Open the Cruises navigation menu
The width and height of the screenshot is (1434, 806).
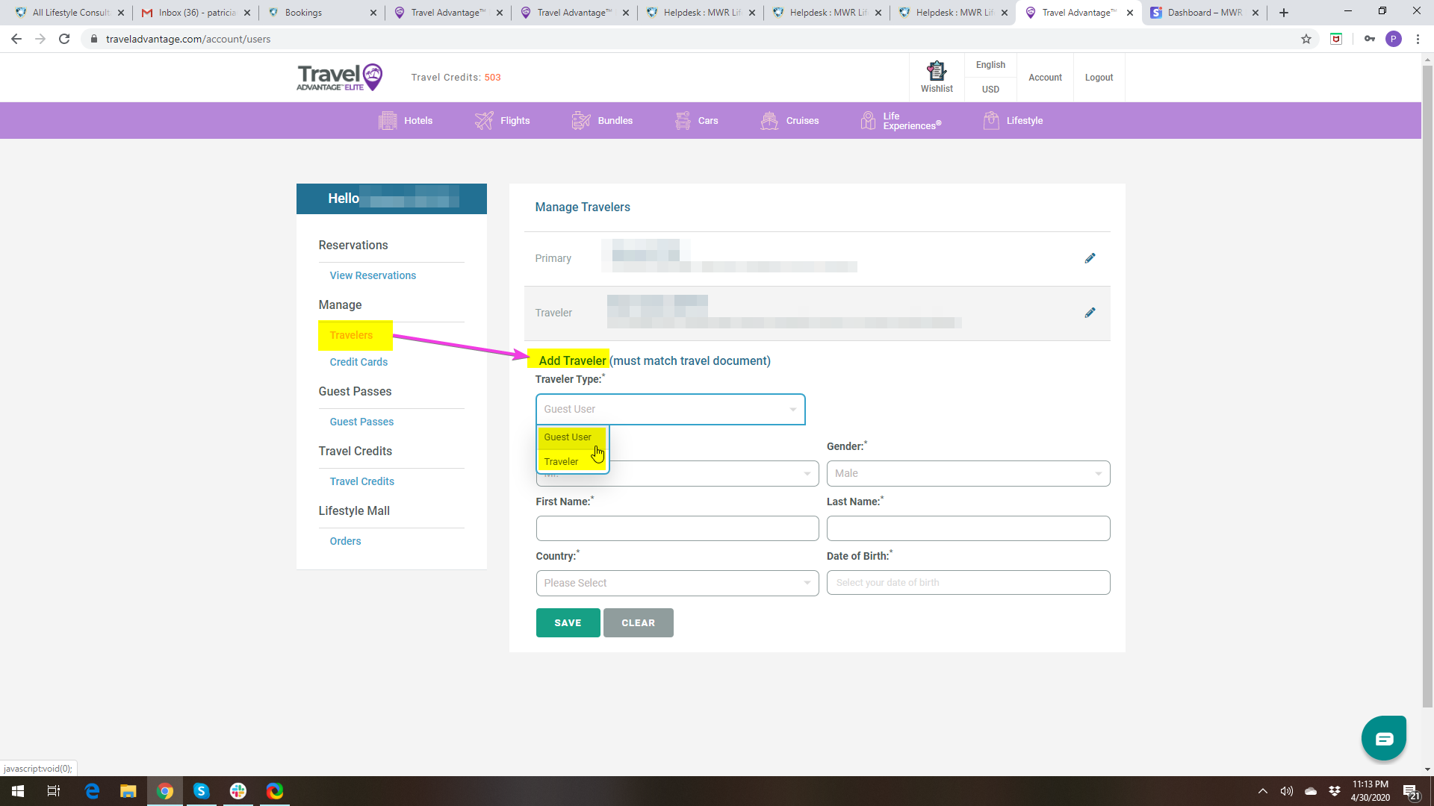(x=790, y=120)
